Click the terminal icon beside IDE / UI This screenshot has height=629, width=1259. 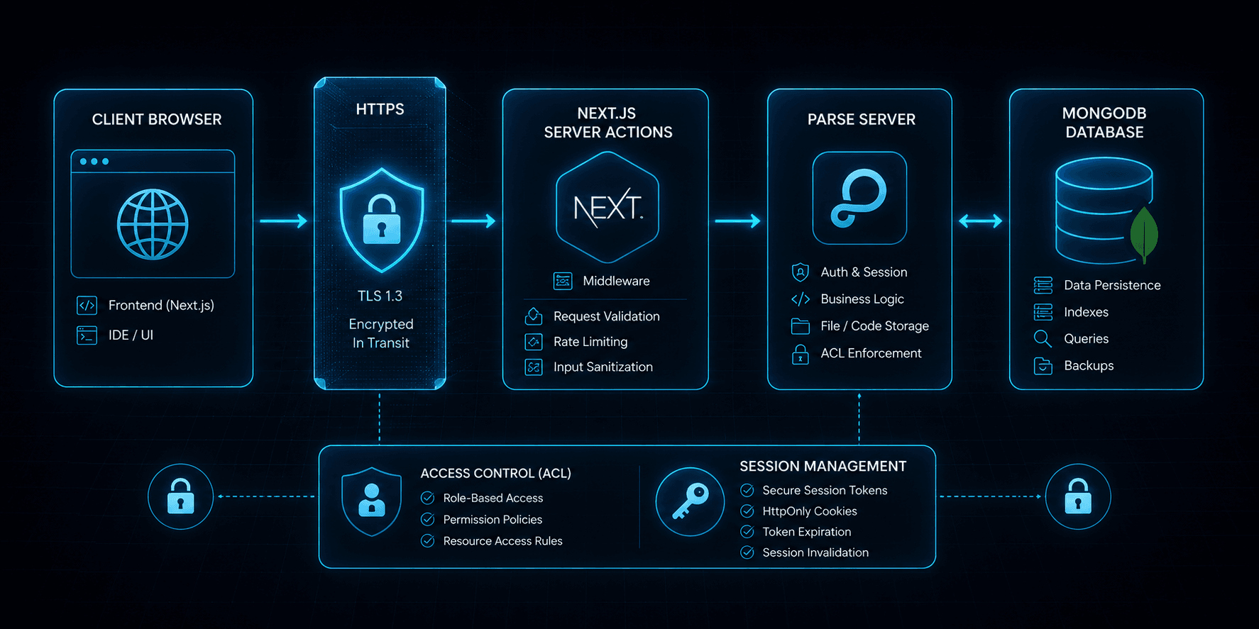tap(87, 335)
